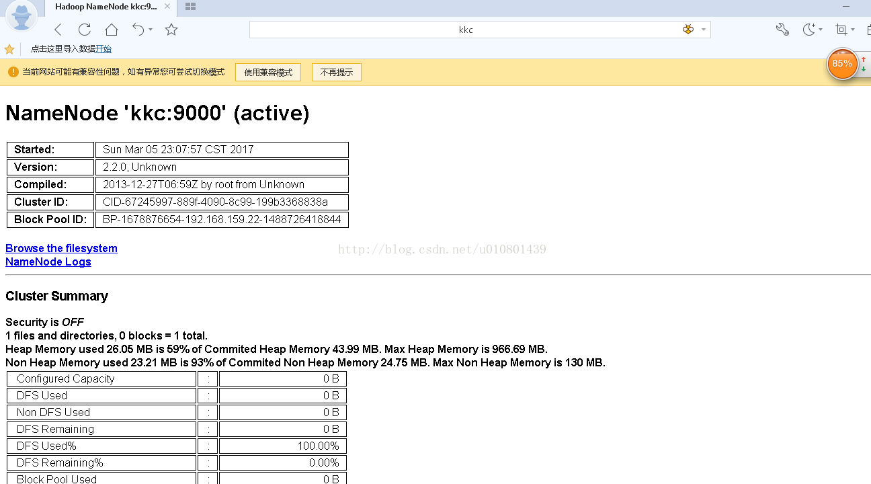Open the home page icon
This screenshot has height=484, width=871.
[112, 30]
